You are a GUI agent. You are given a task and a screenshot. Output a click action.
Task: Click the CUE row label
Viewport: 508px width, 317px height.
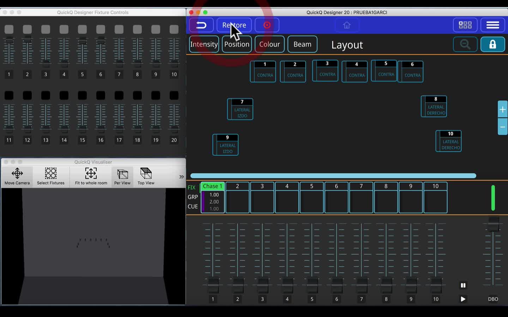point(193,207)
